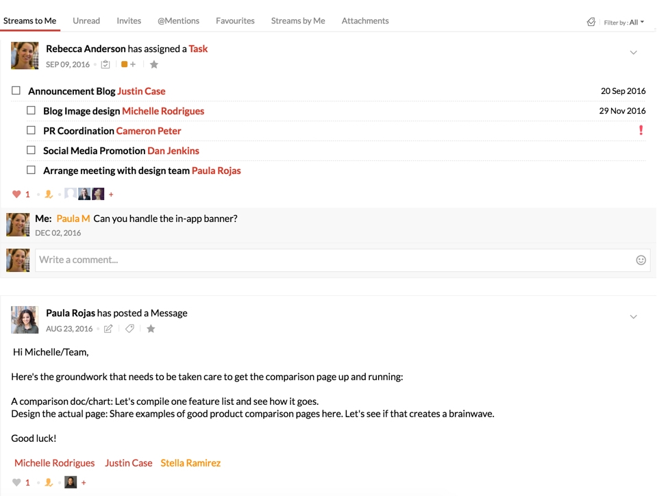Click the tags icon beside Filter by
Viewport: 657px width, 496px height.
pos(591,22)
